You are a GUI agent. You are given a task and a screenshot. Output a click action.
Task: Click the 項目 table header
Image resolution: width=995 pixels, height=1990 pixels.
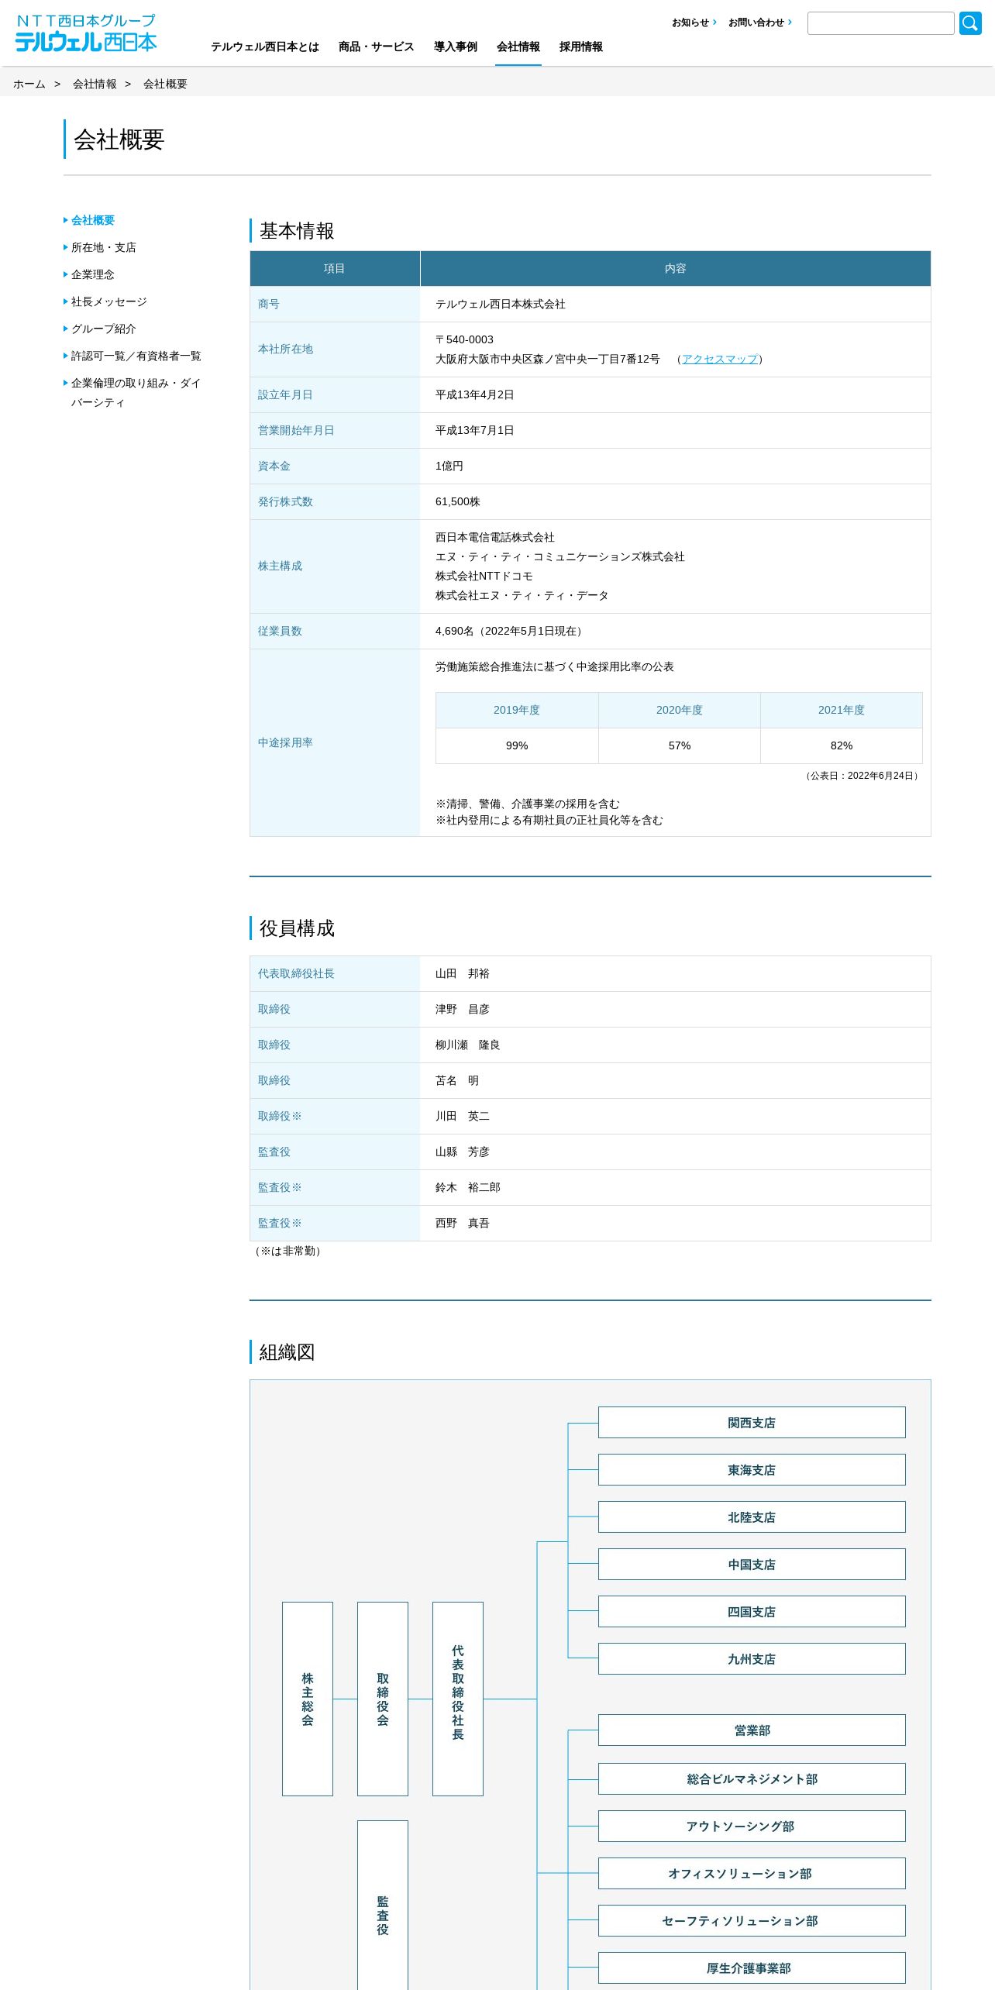coord(335,268)
